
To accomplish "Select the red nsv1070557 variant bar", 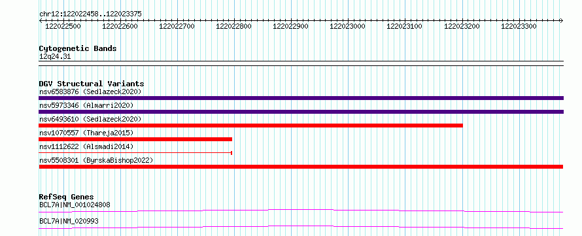I will 135,139.
